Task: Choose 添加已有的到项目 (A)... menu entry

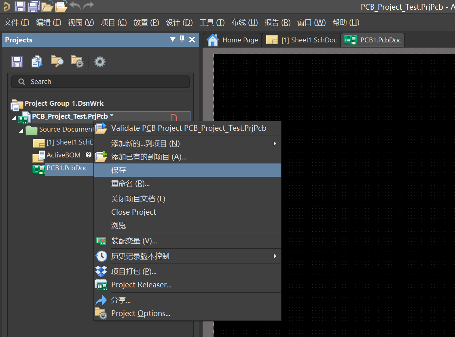Action: (187, 157)
